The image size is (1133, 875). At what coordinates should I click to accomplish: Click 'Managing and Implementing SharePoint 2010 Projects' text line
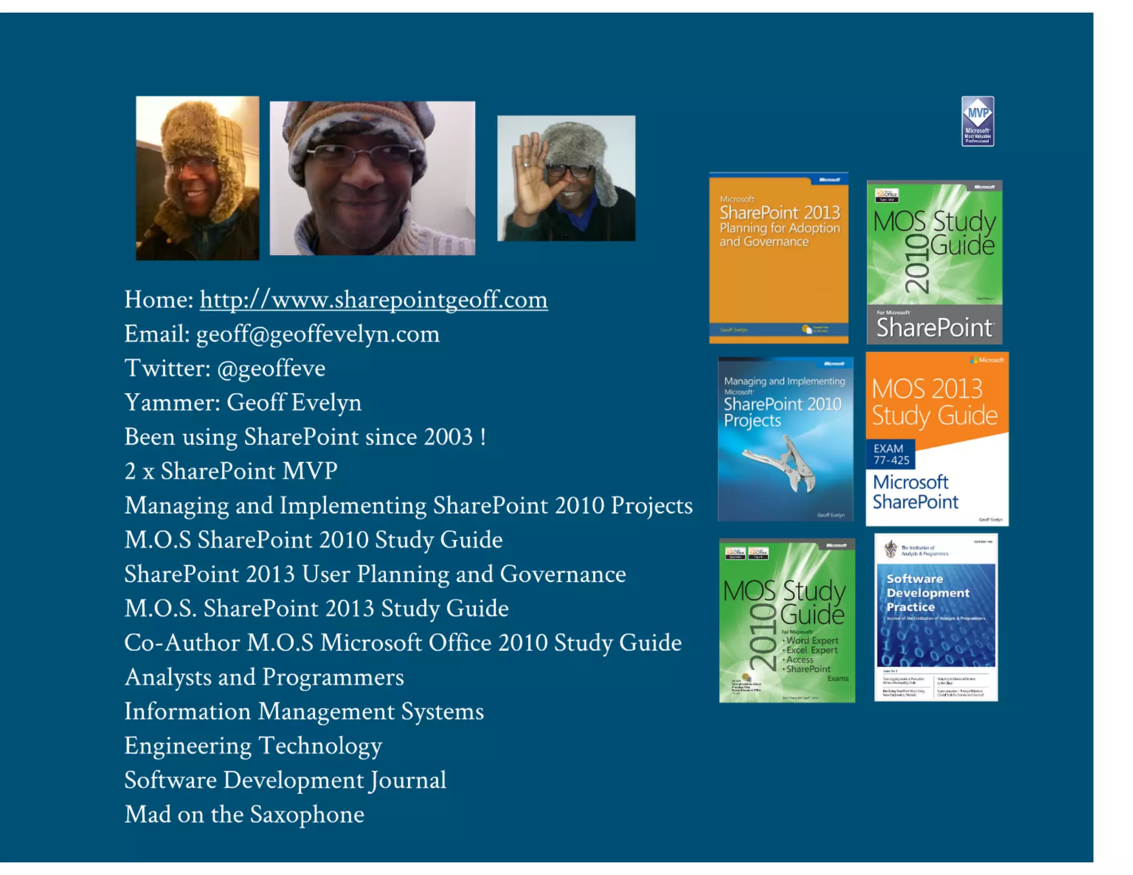click(408, 506)
